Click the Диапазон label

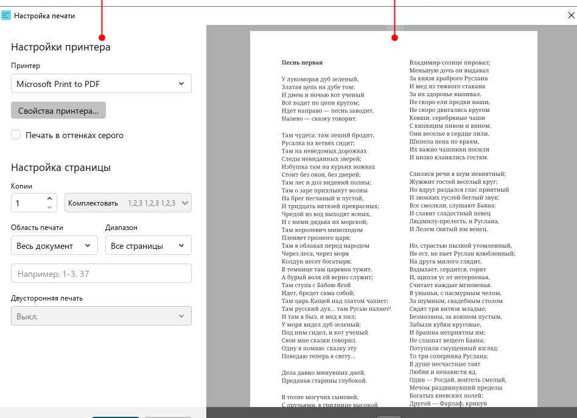coord(121,228)
